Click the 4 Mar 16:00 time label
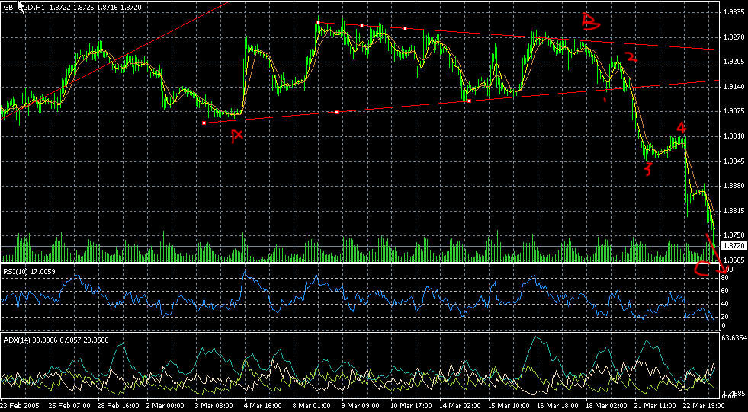Viewport: 748px width, 412px height. (x=263, y=405)
